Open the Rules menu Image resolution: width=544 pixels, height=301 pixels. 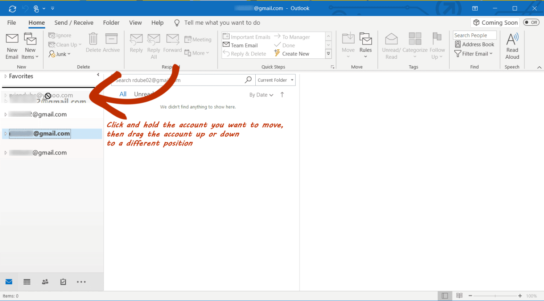point(366,45)
